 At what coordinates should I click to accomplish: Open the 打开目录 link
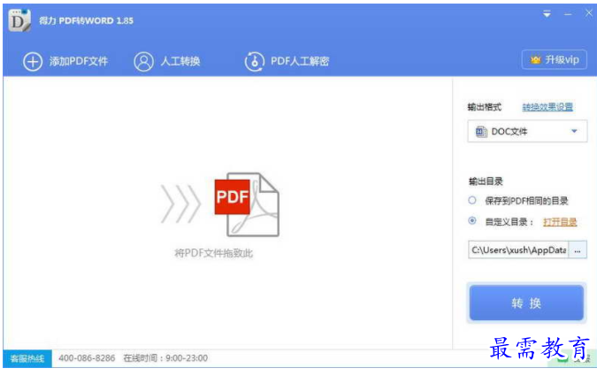click(560, 222)
